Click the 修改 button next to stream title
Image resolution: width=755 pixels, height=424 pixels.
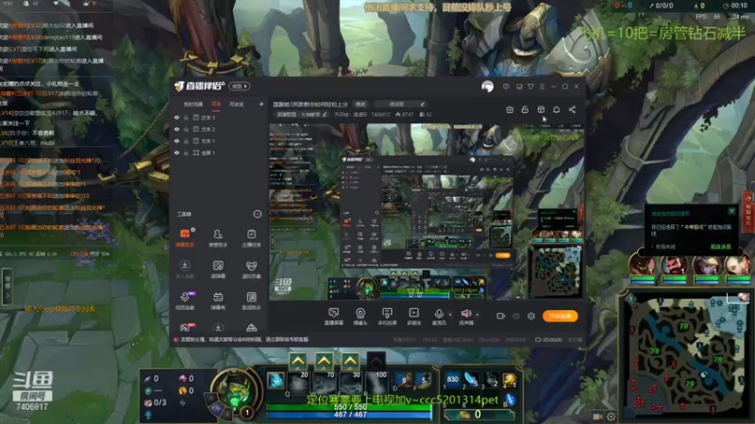pyautogui.click(x=361, y=104)
